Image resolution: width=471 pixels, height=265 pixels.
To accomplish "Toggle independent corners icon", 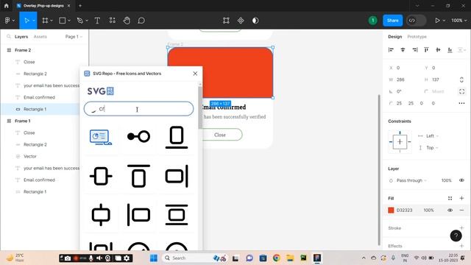I will pyautogui.click(x=461, y=91).
